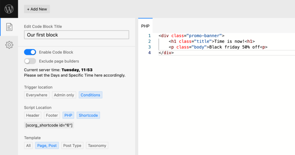Choose Header script location
The width and height of the screenshot is (295, 155).
(33, 115)
